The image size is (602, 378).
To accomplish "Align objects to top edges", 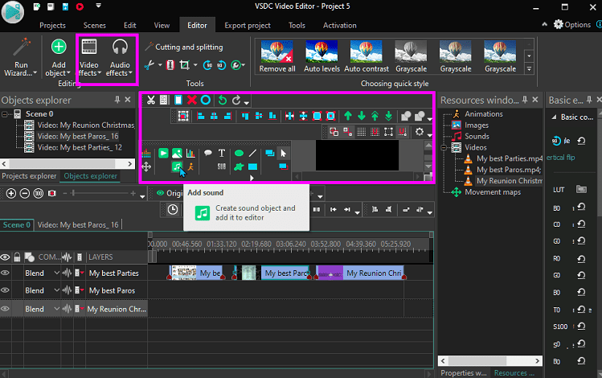I will pyautogui.click(x=245, y=116).
